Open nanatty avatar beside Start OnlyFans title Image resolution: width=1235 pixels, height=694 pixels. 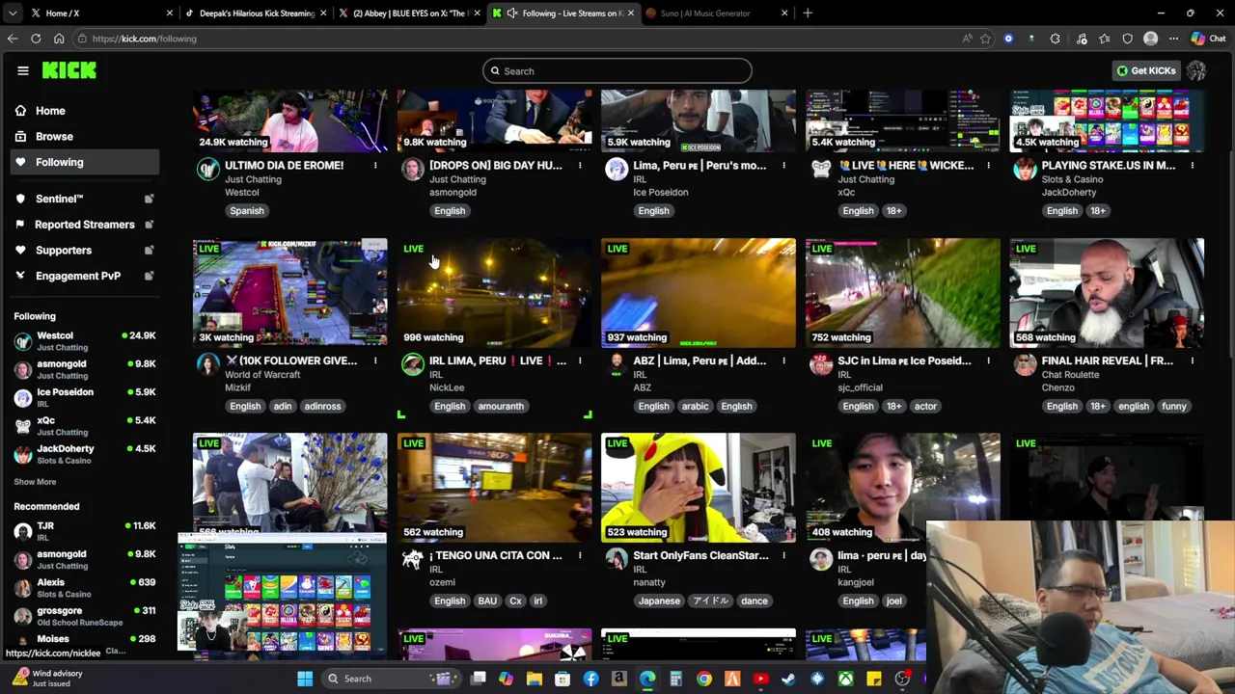point(617,560)
